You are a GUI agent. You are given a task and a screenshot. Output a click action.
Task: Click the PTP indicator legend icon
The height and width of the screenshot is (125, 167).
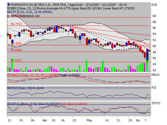click(9, 12)
